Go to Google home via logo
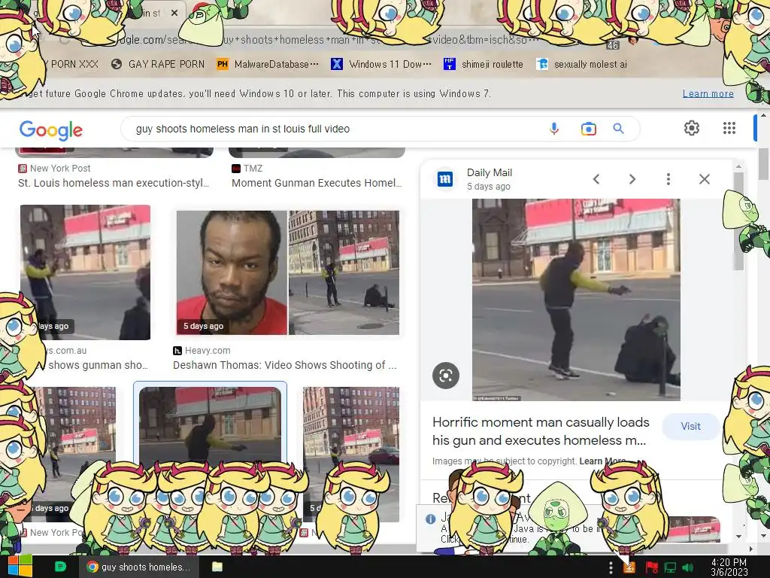Image resolution: width=770 pixels, height=578 pixels. [x=51, y=130]
